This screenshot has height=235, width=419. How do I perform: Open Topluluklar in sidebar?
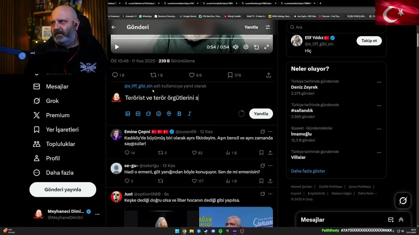pyautogui.click(x=54, y=144)
